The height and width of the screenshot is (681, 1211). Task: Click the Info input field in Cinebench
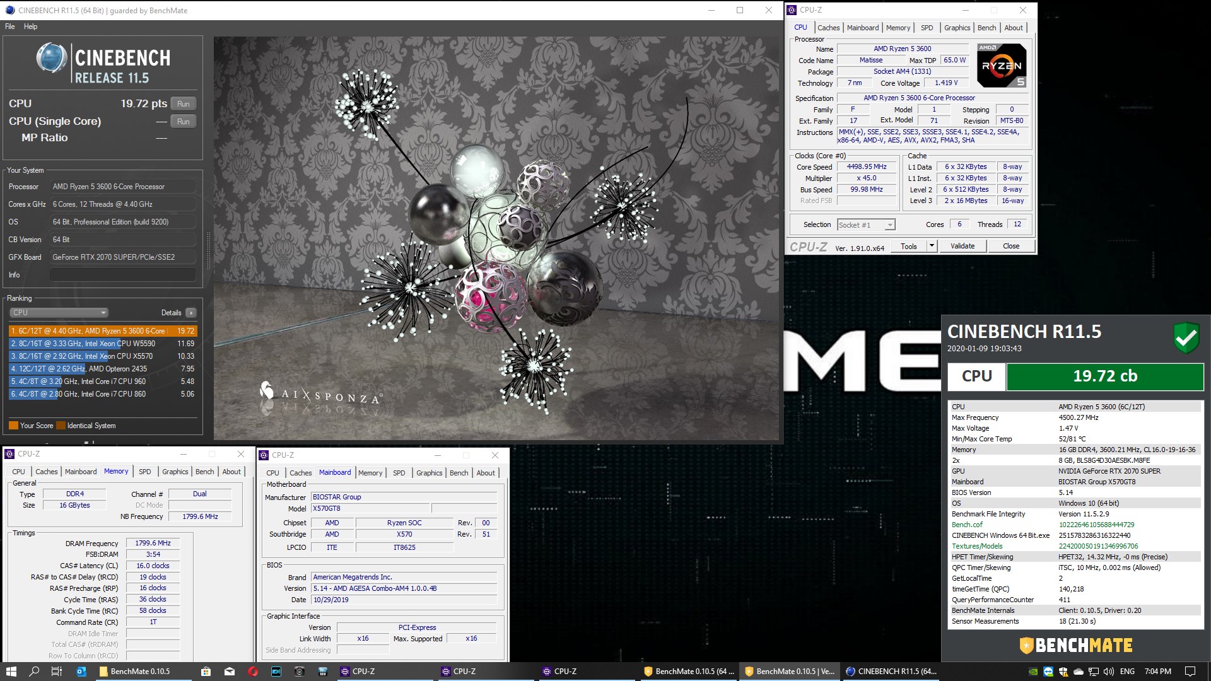coord(123,275)
